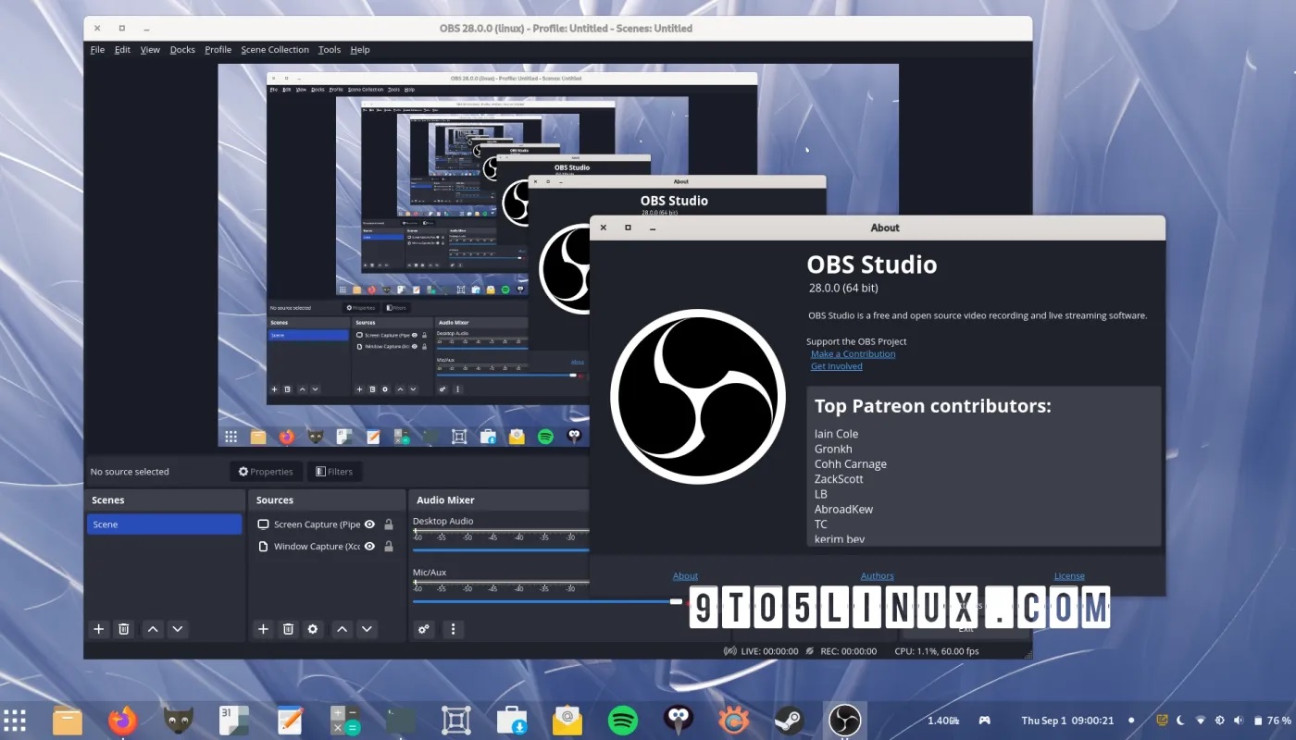The width and height of the screenshot is (1296, 740).
Task: Toggle night light moon icon in tray
Action: click(1180, 720)
